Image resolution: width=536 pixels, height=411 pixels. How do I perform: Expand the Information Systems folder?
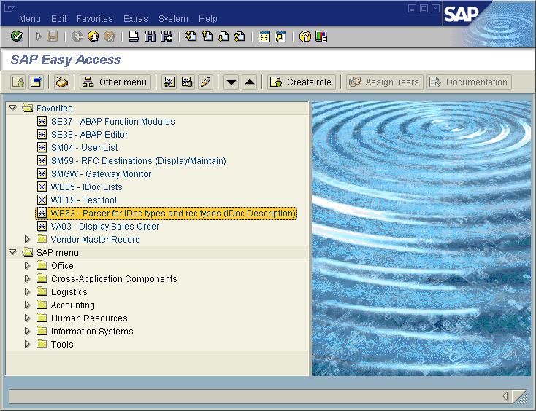[x=27, y=331]
